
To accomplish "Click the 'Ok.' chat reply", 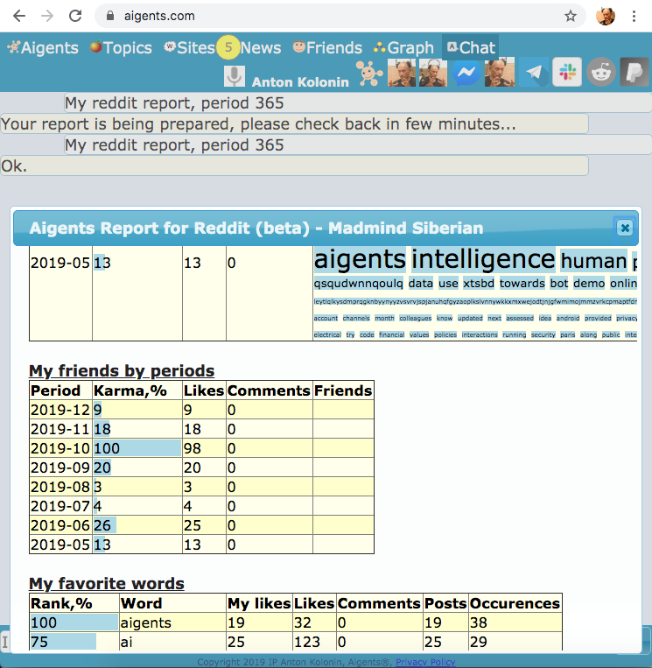I will point(294,165).
